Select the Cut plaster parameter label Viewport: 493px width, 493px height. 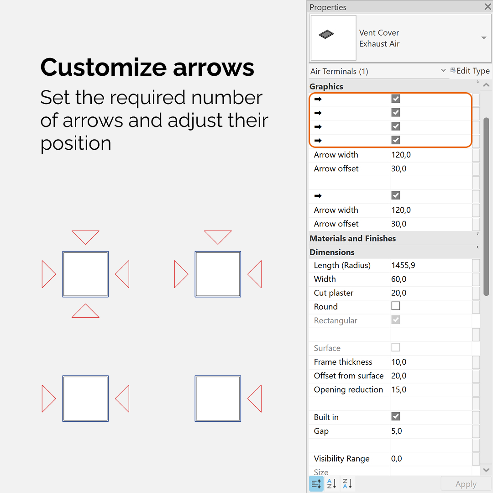click(334, 293)
